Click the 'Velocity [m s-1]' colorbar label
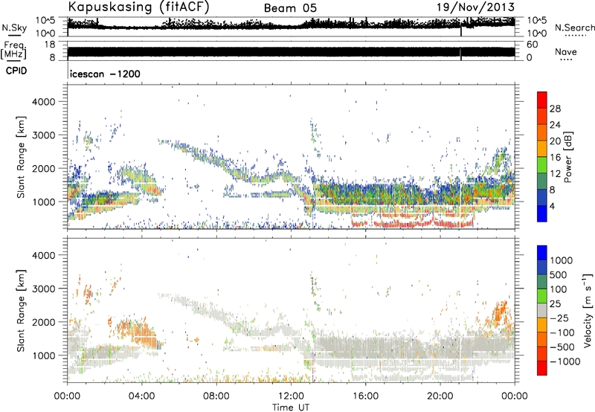This screenshot has width=595, height=412. click(588, 311)
